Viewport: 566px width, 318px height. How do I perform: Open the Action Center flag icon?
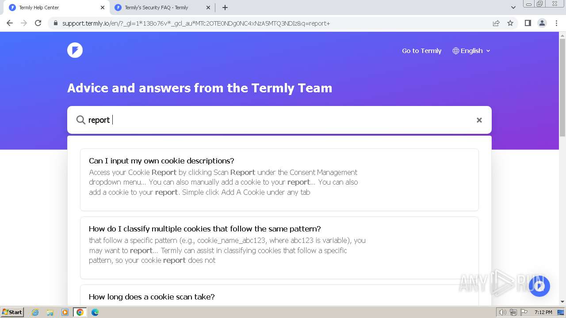pyautogui.click(x=524, y=312)
